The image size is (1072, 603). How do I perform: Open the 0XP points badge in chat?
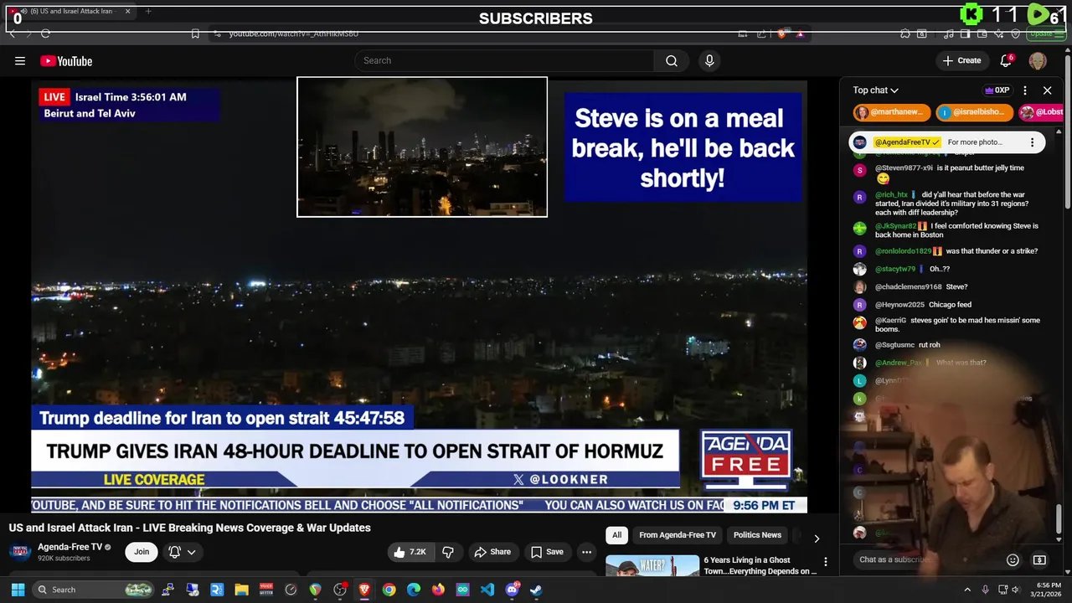coord(997,90)
